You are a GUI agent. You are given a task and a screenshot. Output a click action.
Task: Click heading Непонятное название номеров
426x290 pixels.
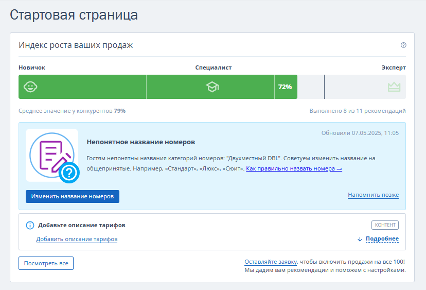[141, 142]
